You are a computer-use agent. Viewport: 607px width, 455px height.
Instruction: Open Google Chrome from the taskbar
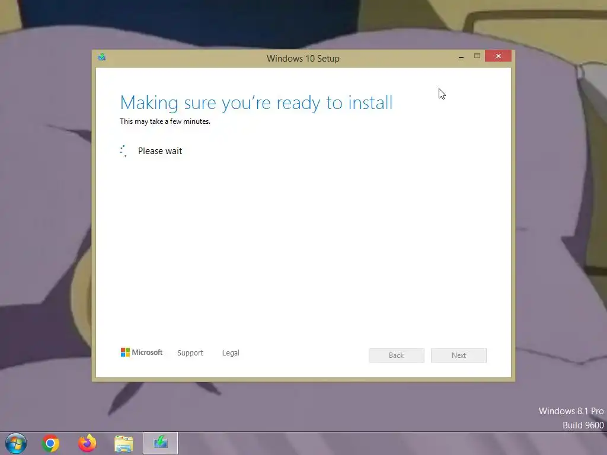pos(50,443)
